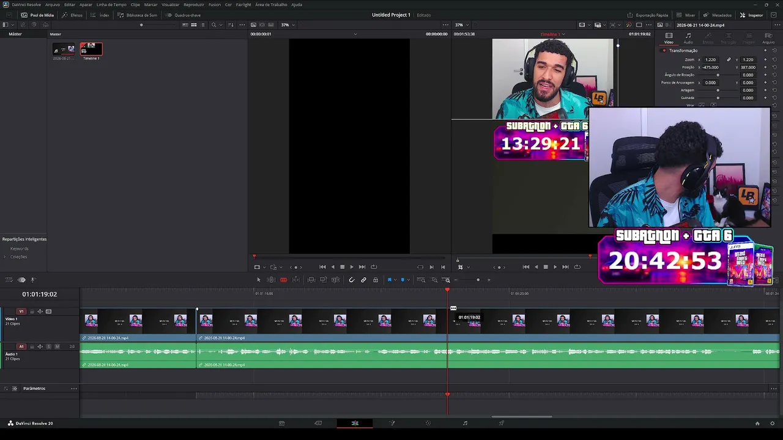Toggle the Inspetor panel
This screenshot has height=440, width=783.
click(x=752, y=15)
